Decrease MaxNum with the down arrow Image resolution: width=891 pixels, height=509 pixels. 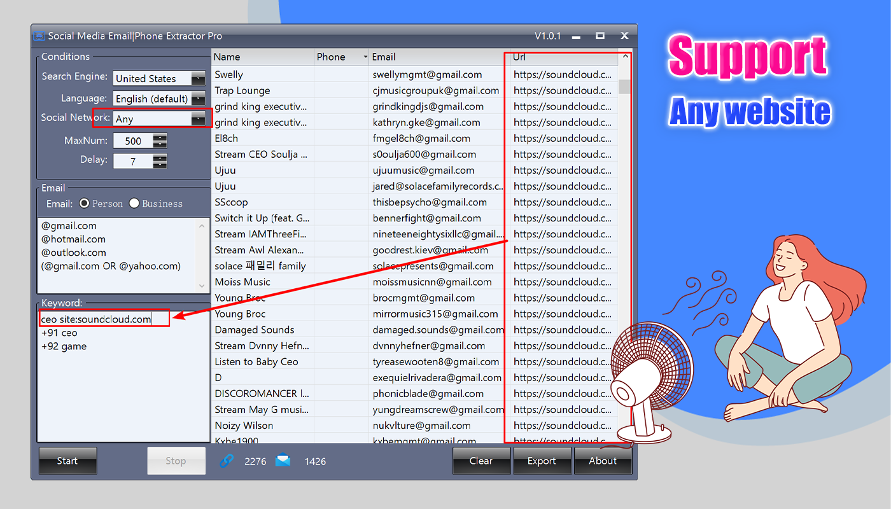[160, 144]
